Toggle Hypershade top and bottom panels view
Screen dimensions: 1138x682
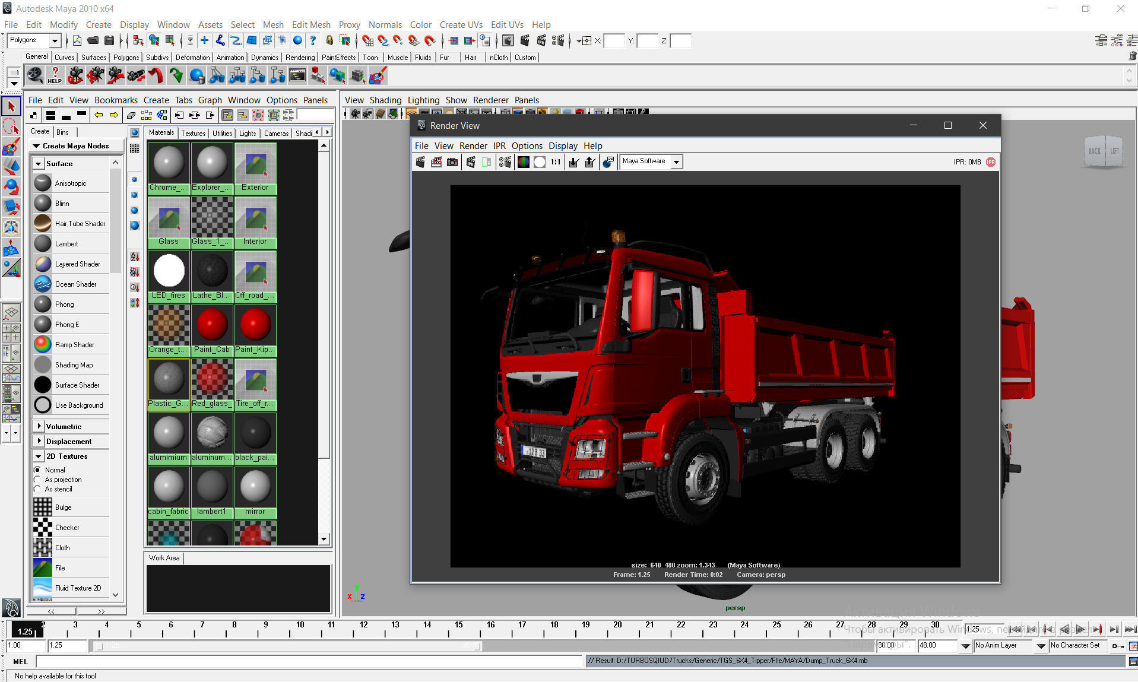pyautogui.click(x=51, y=115)
